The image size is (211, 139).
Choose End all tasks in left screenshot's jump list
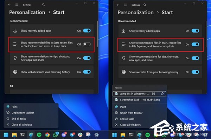click(31, 119)
